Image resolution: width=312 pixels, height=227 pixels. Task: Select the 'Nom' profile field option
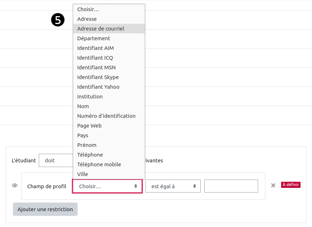(x=83, y=106)
